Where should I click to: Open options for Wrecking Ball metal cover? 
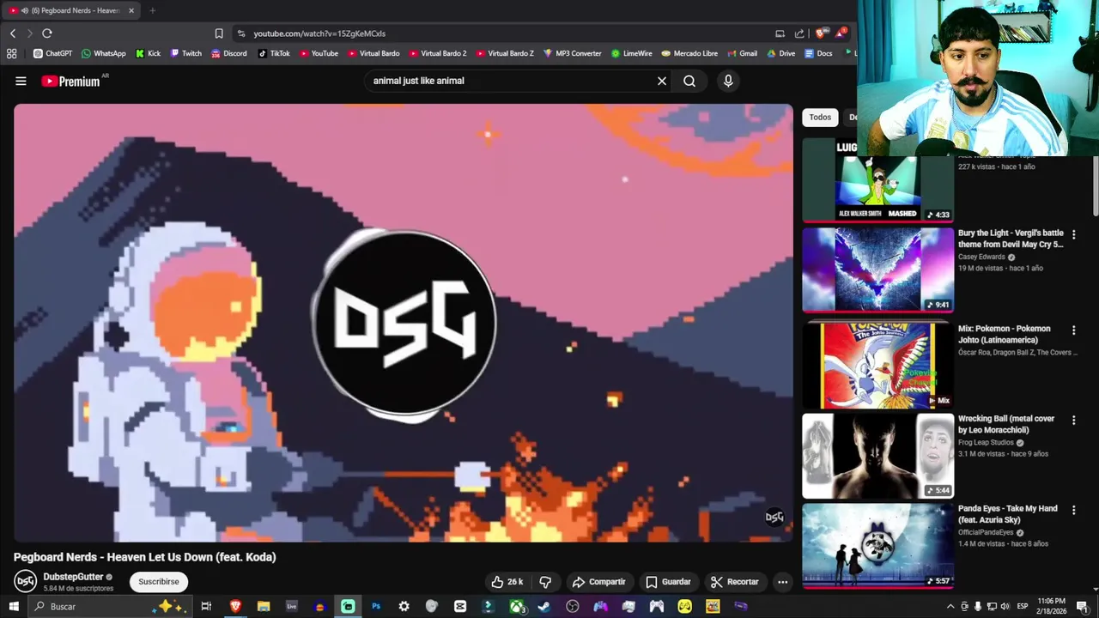tap(1073, 421)
